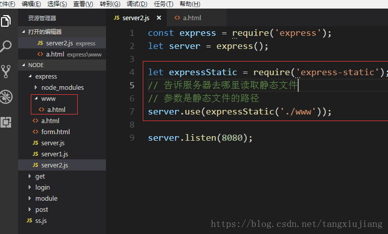Open server.js in the explorer tree
The image size is (388, 234).
coord(62,143)
